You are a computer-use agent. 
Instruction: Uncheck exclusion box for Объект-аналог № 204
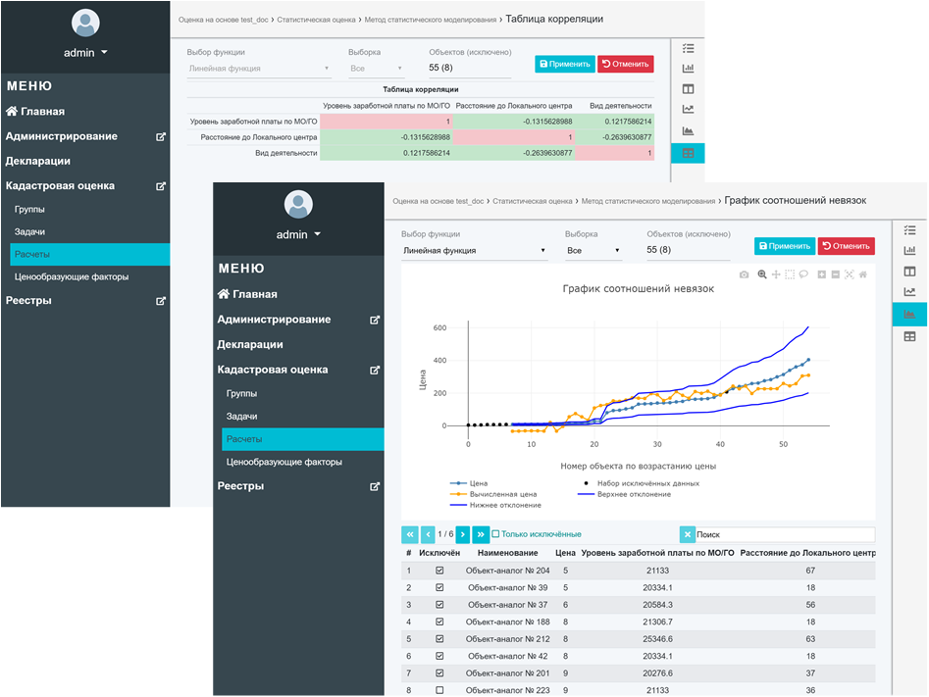pyautogui.click(x=439, y=571)
